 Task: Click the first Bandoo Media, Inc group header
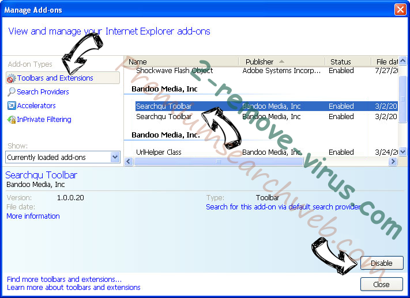click(x=164, y=89)
